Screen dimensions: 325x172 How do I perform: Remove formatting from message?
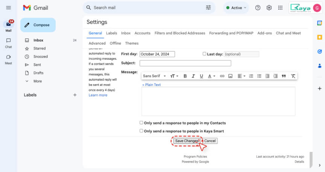coord(293,76)
